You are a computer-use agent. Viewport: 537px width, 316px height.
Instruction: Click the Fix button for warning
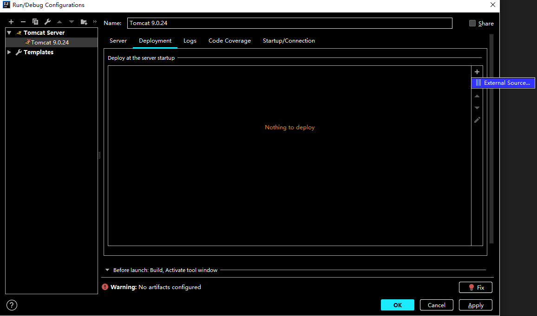[475, 287]
